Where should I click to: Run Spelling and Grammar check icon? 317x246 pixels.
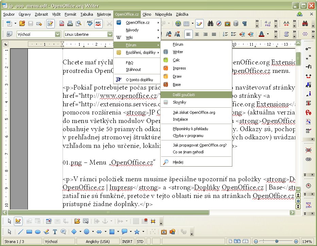click(89, 24)
